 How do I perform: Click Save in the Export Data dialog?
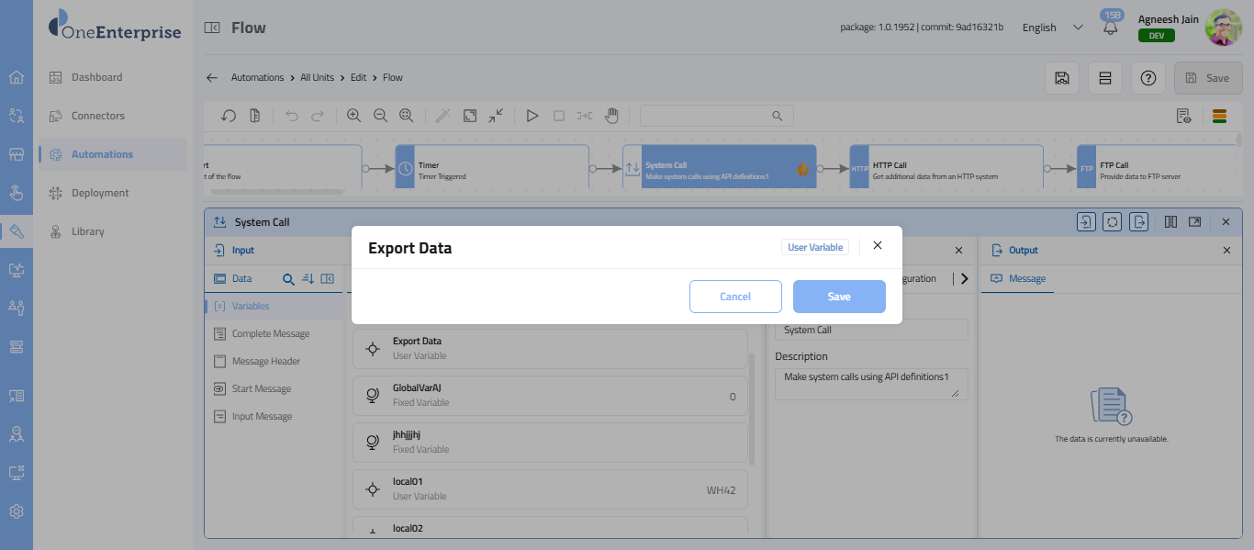[x=838, y=297]
